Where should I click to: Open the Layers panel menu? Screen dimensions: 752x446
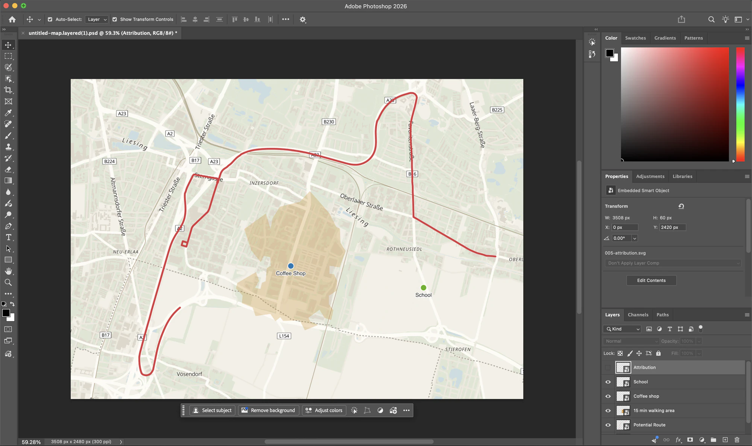click(747, 315)
